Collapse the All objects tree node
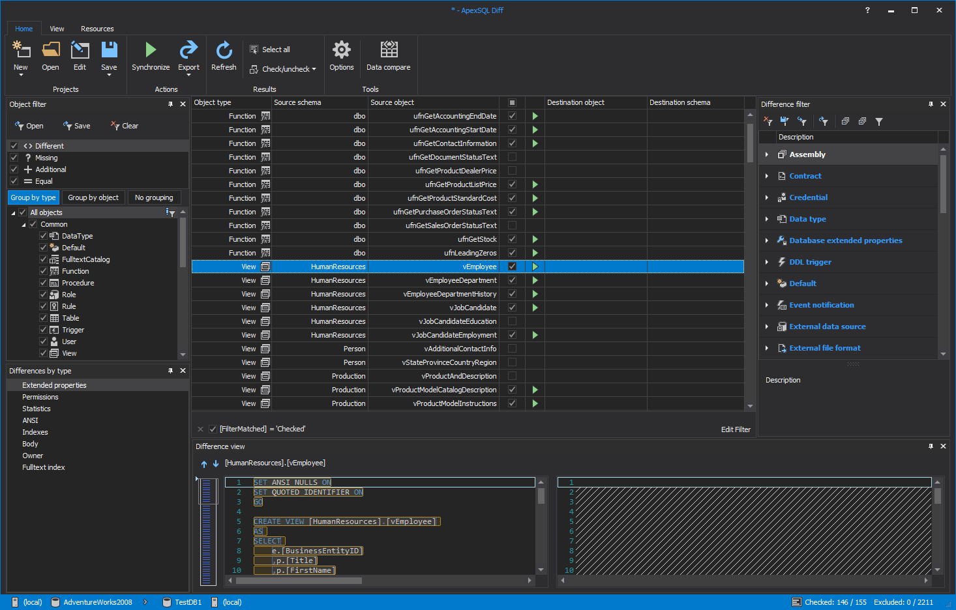Image resolution: width=956 pixels, height=610 pixels. pyautogui.click(x=13, y=213)
